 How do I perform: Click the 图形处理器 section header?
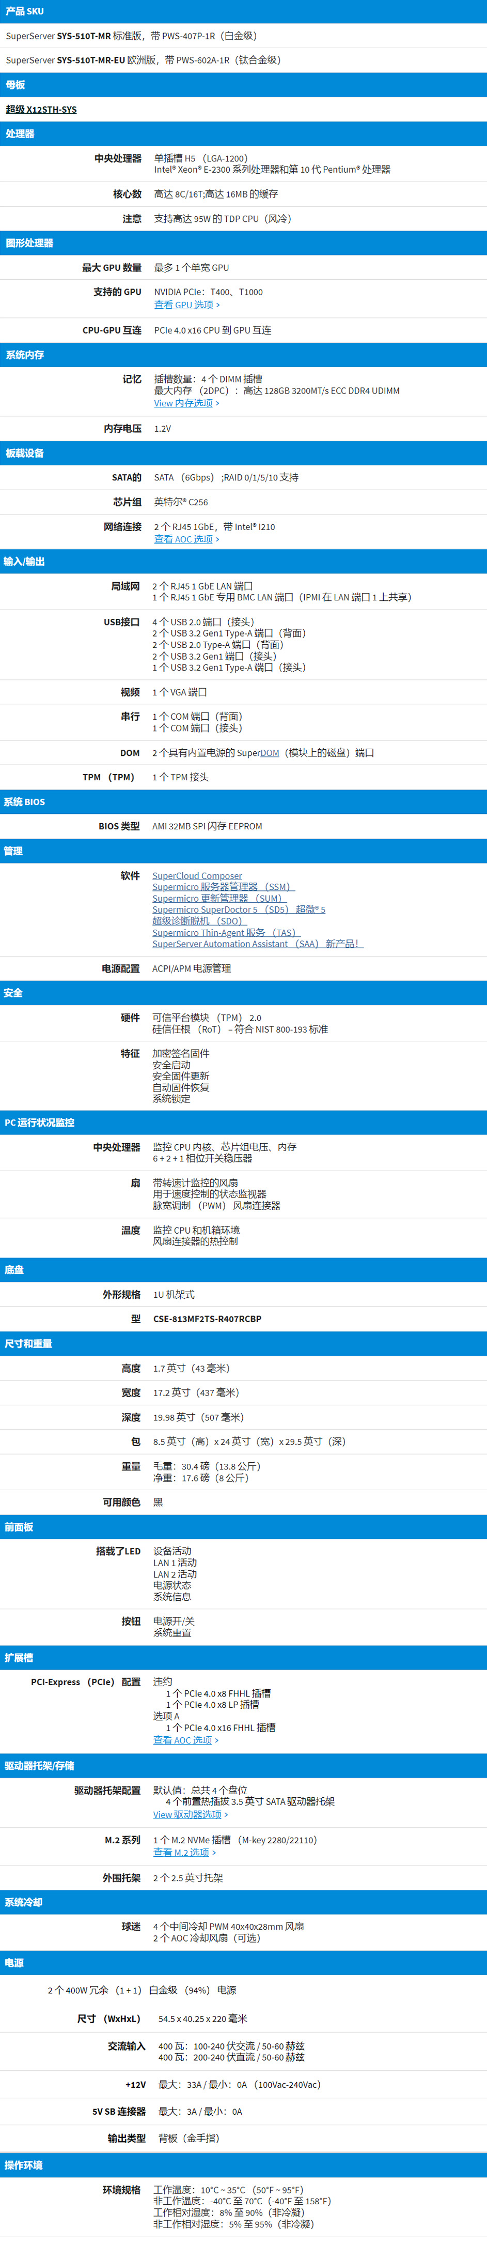pyautogui.click(x=29, y=243)
